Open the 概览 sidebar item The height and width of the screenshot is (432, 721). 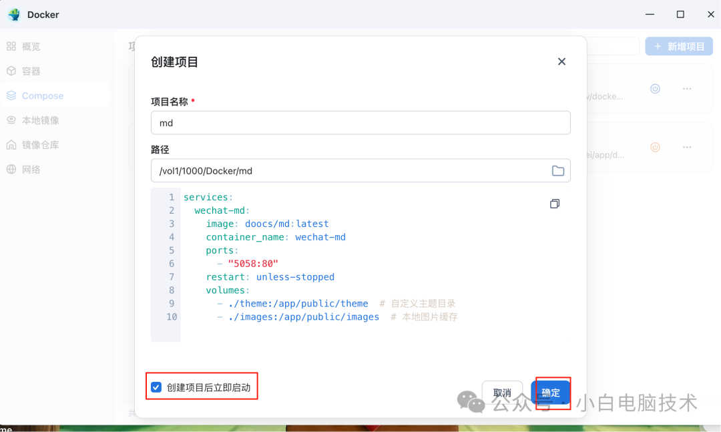[55, 47]
